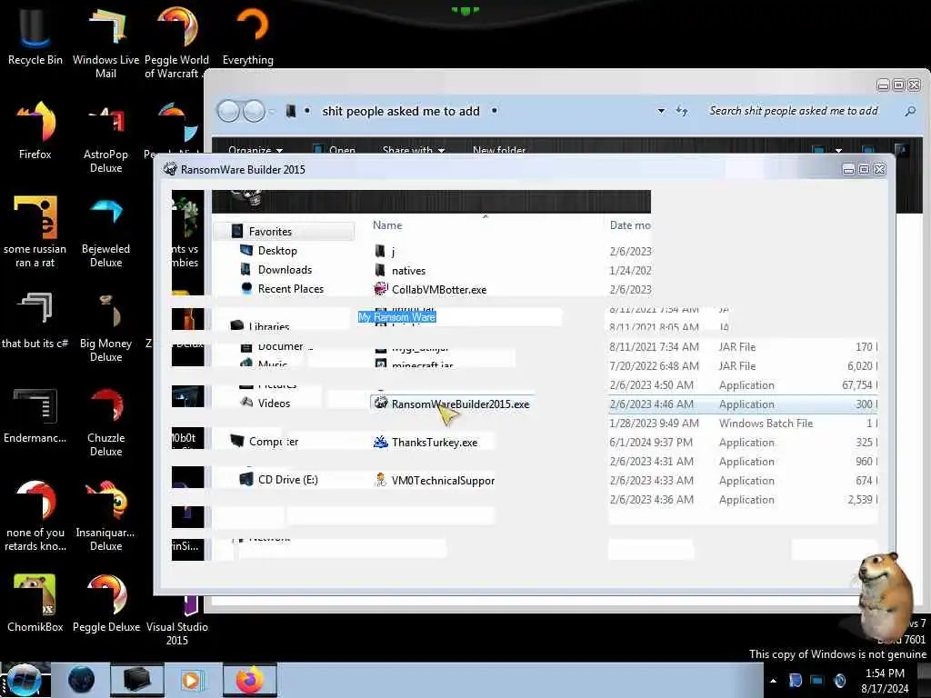The image size is (931, 698).
Task: Open the media player taskbar icon
Action: (191, 680)
